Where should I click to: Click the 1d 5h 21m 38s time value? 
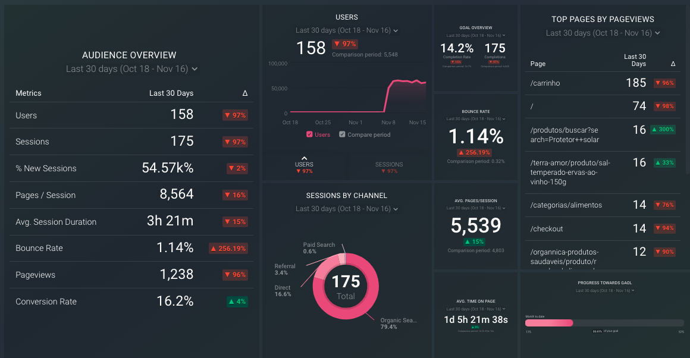coord(476,320)
